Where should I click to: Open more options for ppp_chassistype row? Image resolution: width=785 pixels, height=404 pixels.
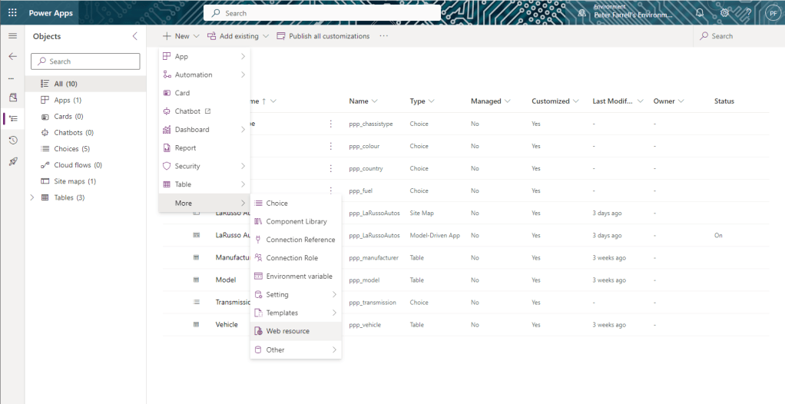331,124
